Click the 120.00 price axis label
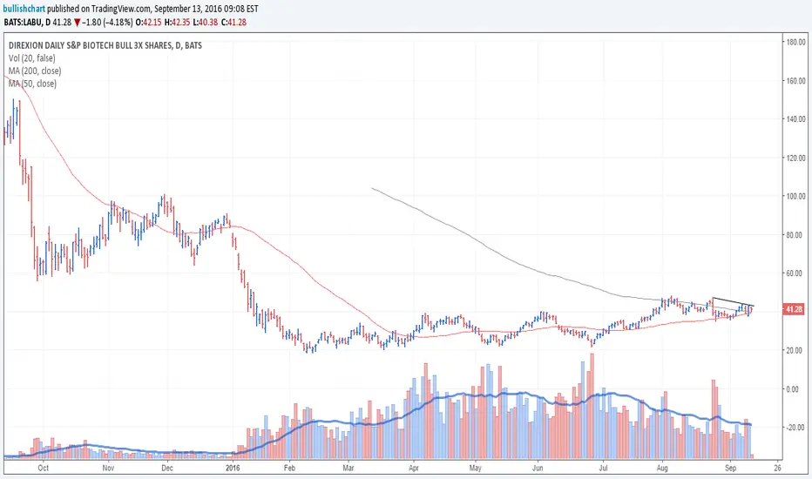This screenshot has width=812, height=479. [x=796, y=158]
